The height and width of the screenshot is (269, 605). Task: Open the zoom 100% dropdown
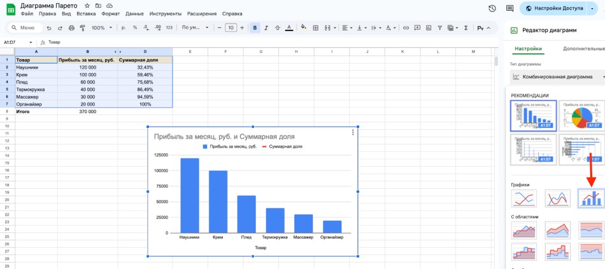pos(101,28)
